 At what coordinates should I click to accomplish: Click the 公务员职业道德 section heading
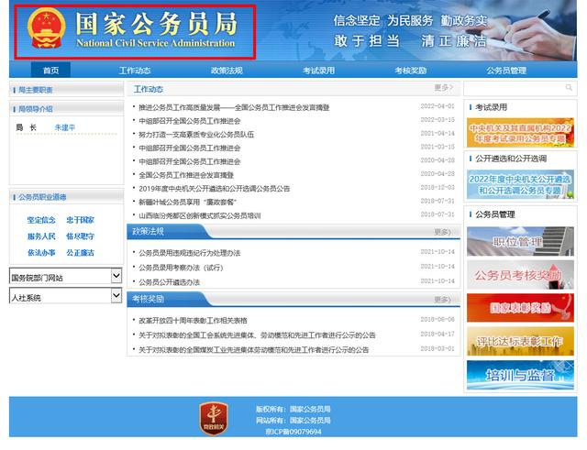click(x=42, y=197)
